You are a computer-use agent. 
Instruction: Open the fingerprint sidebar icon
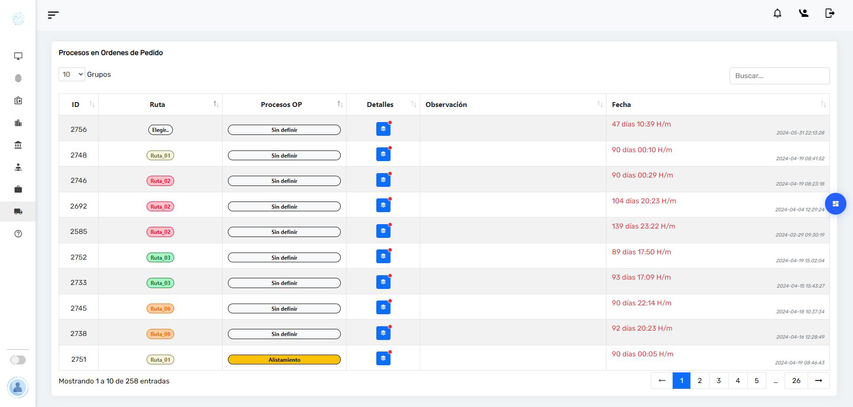coord(18,79)
